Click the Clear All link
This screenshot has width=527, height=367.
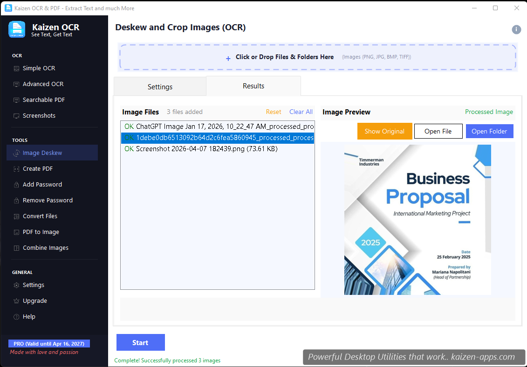301,112
